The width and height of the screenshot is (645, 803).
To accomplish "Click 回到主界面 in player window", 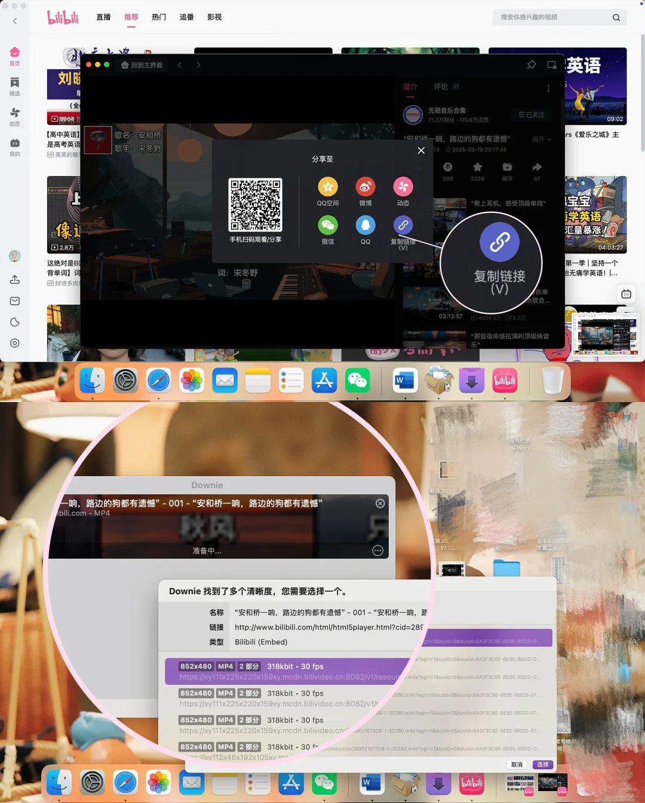I will coord(142,64).
